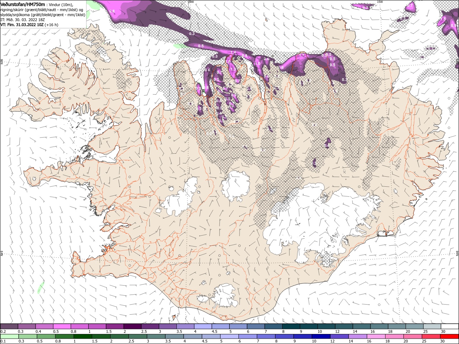
Task: Select the 25–30 swatch in lower legend row
Action: point(431,336)
